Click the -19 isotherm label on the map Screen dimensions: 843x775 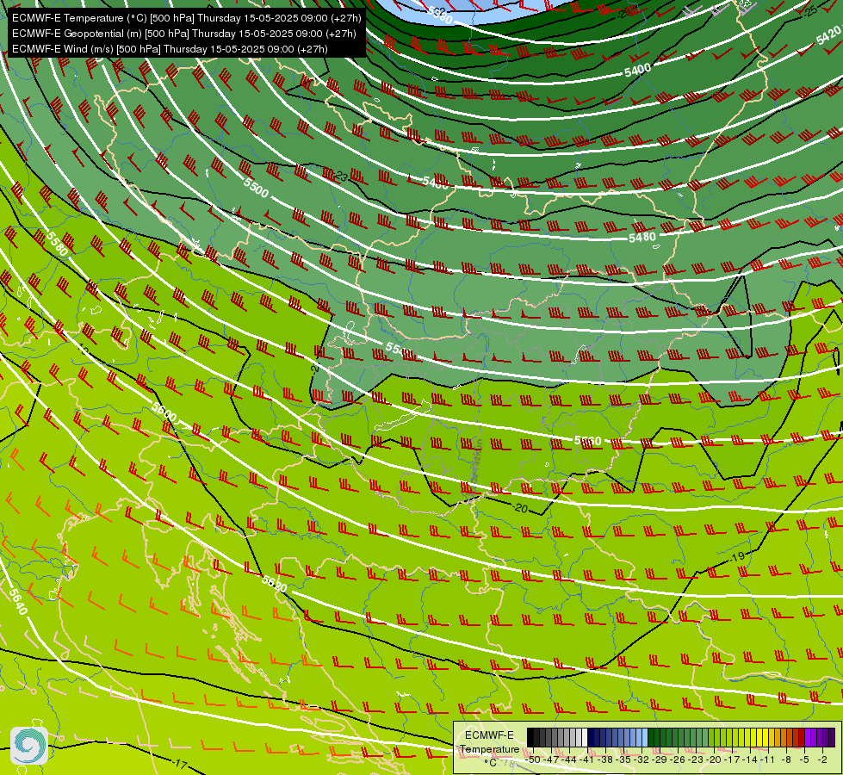738,556
